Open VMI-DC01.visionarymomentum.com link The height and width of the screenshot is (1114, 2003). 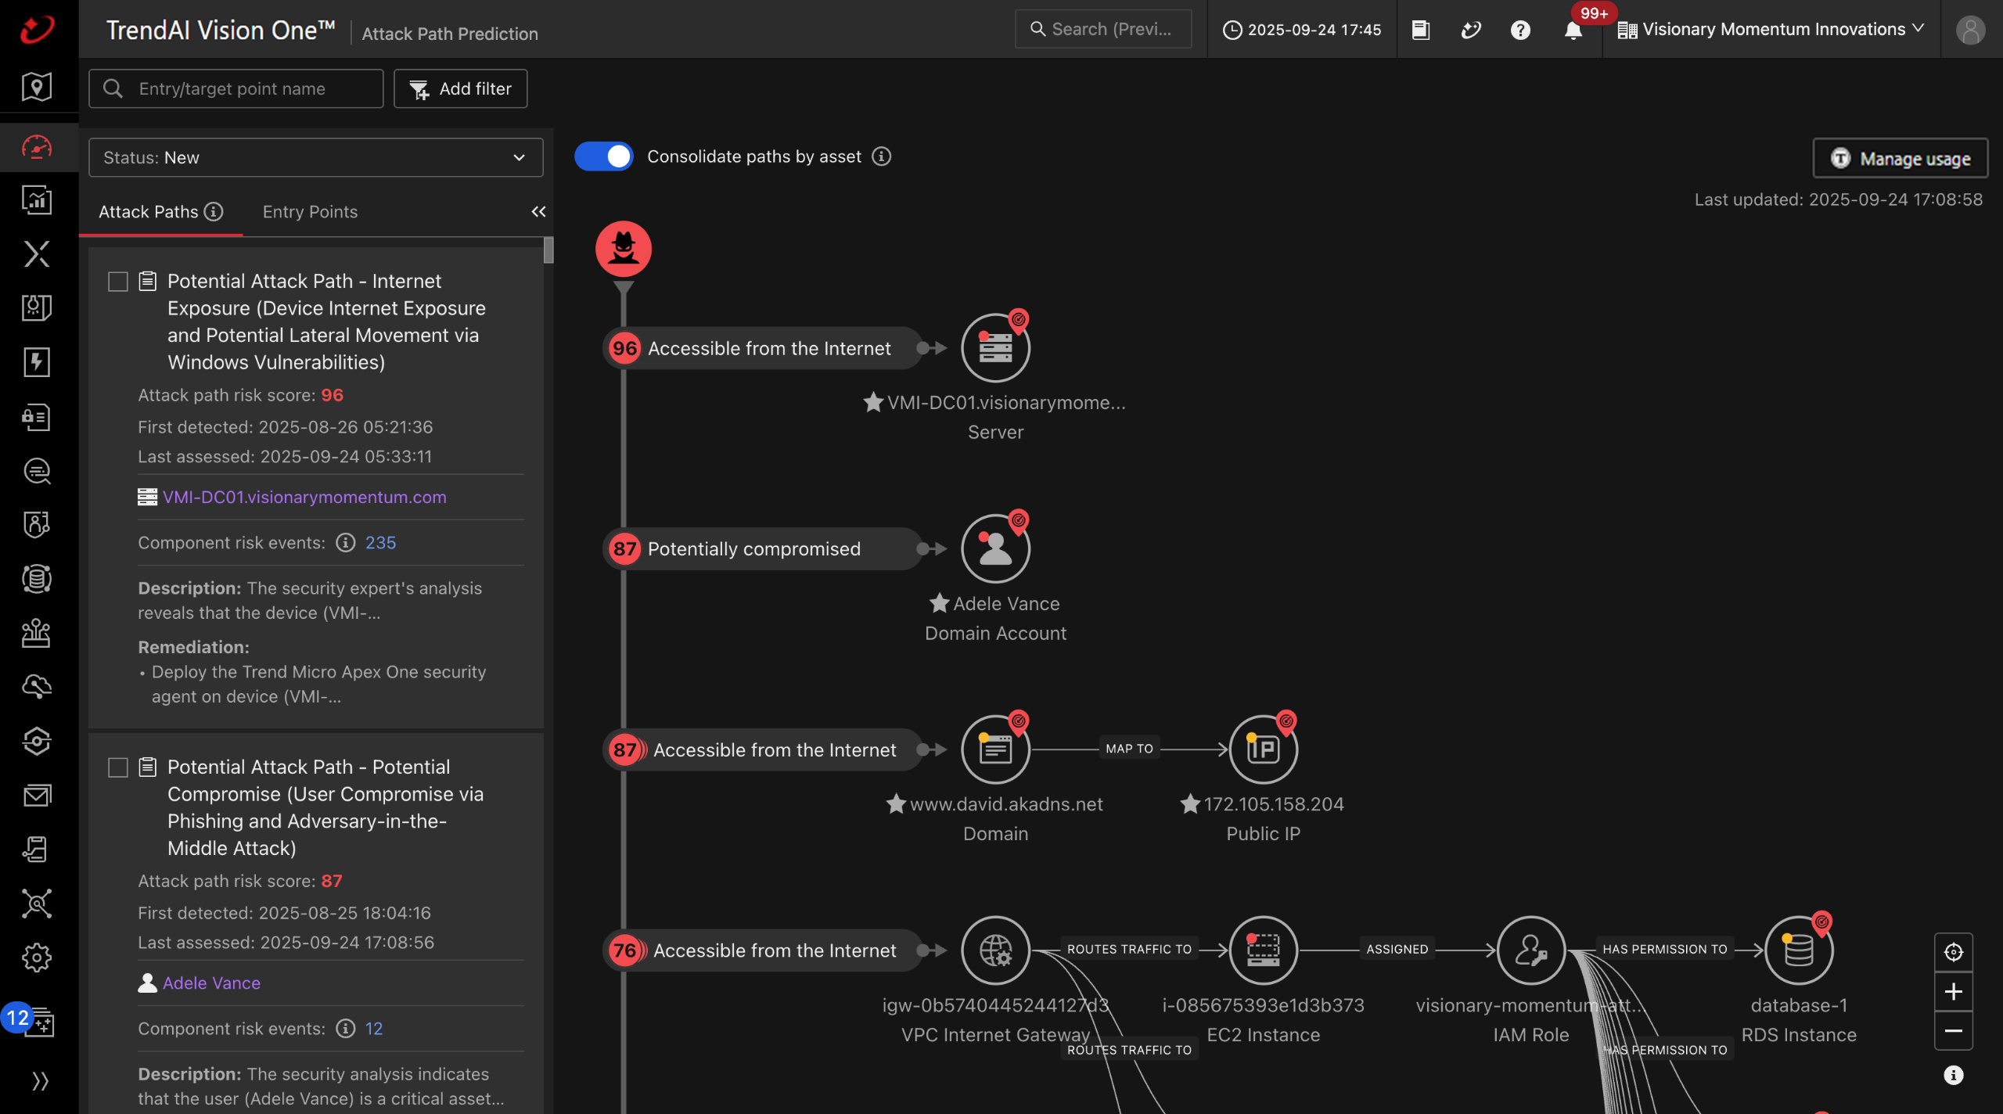pos(304,498)
